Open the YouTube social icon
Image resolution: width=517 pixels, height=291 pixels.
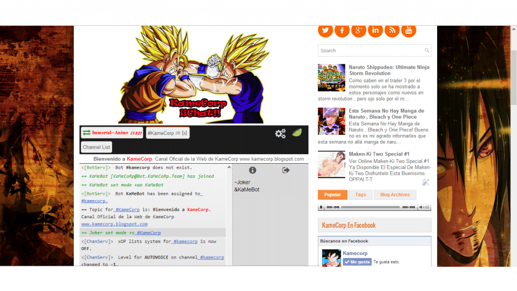pyautogui.click(x=408, y=30)
